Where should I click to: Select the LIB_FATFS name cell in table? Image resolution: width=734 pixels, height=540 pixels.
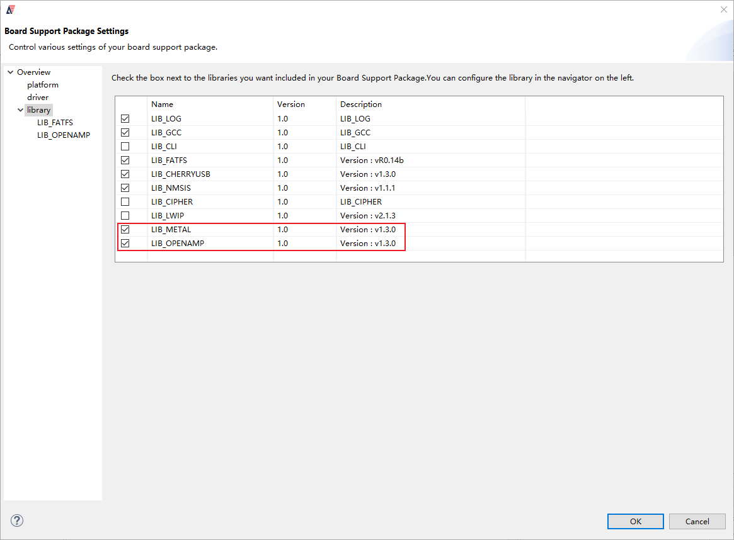[x=210, y=160]
